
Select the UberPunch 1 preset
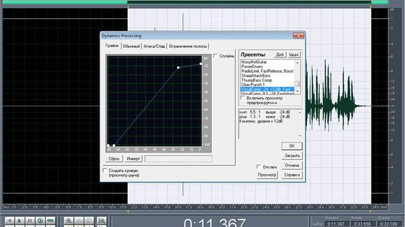[x=267, y=84]
